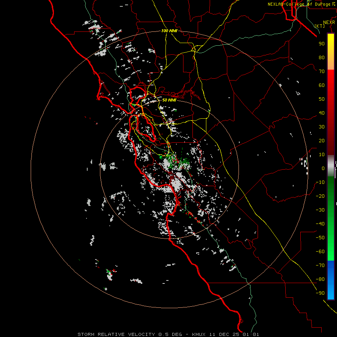Click the -10 scale value

click(x=320, y=182)
